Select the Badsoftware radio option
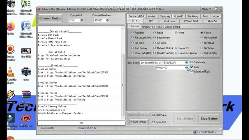 point(161,38)
